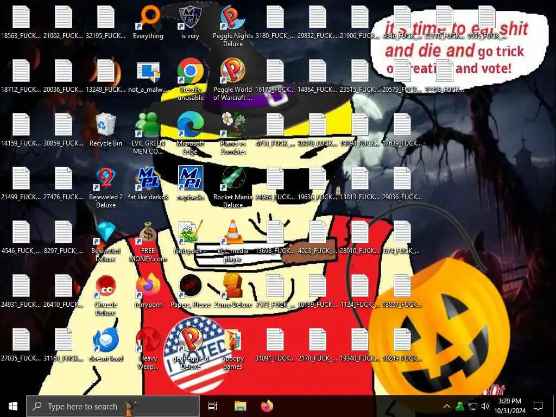Select the 13249_FUCK... file

[106, 76]
